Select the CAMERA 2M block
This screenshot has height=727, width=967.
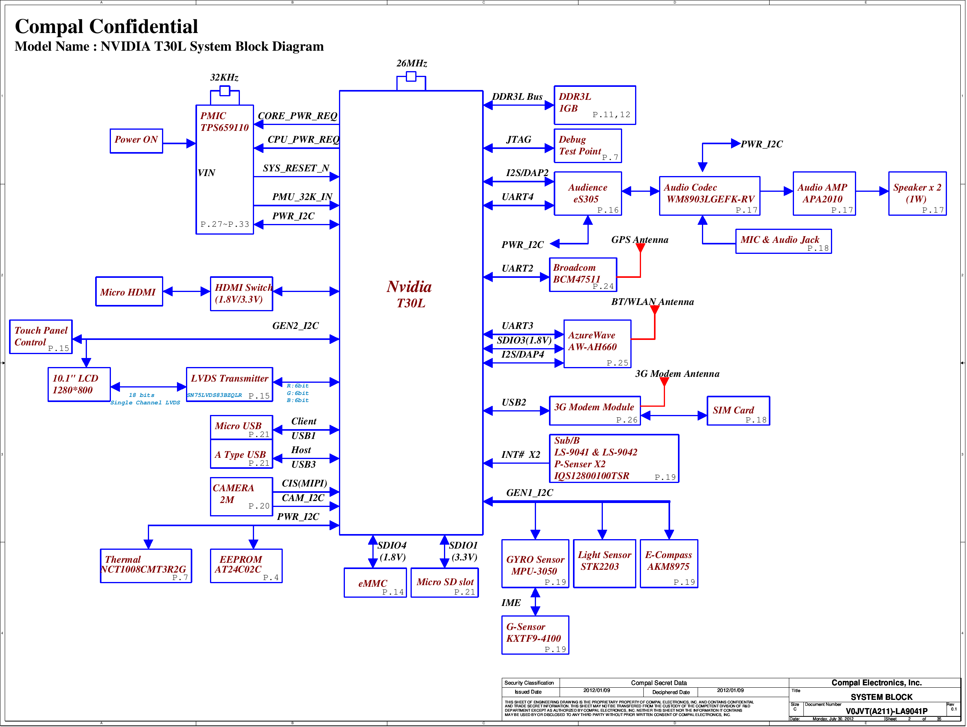point(241,497)
